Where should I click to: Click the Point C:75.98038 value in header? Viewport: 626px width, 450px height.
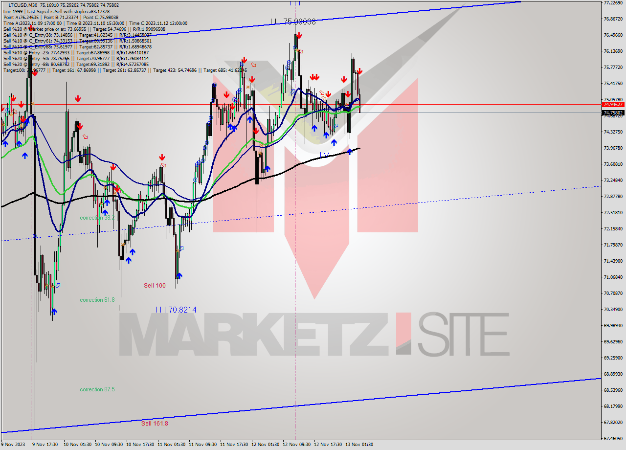click(x=101, y=17)
